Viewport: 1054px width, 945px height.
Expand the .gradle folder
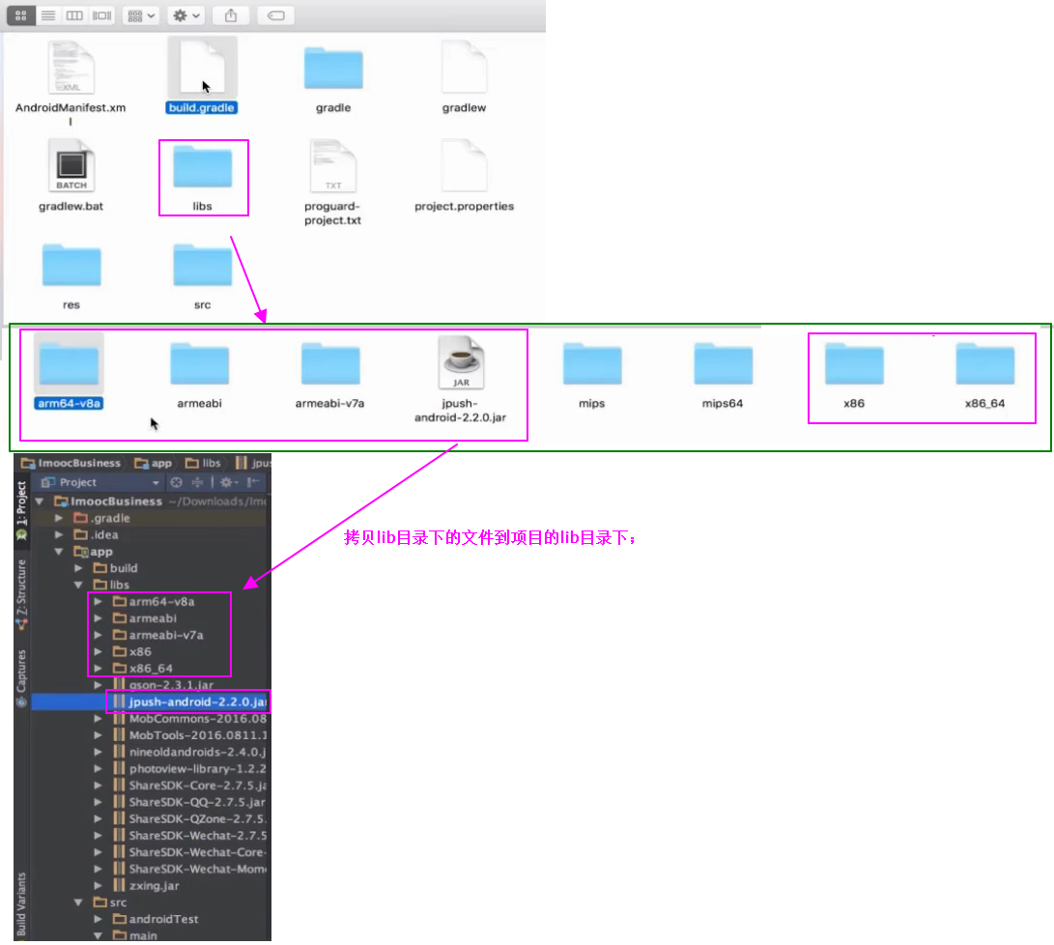tap(59, 518)
